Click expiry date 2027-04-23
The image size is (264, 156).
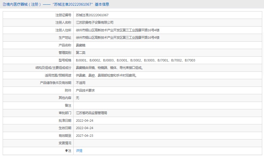coord(85,136)
